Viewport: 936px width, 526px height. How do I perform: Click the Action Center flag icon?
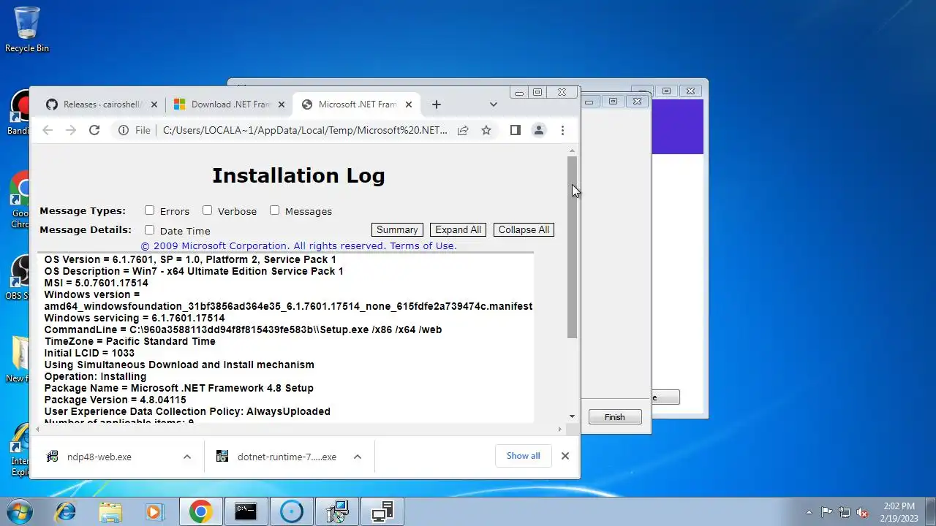pos(827,512)
